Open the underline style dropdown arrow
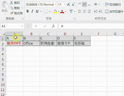The height and width of the screenshot is (96, 124). pos(41,11)
